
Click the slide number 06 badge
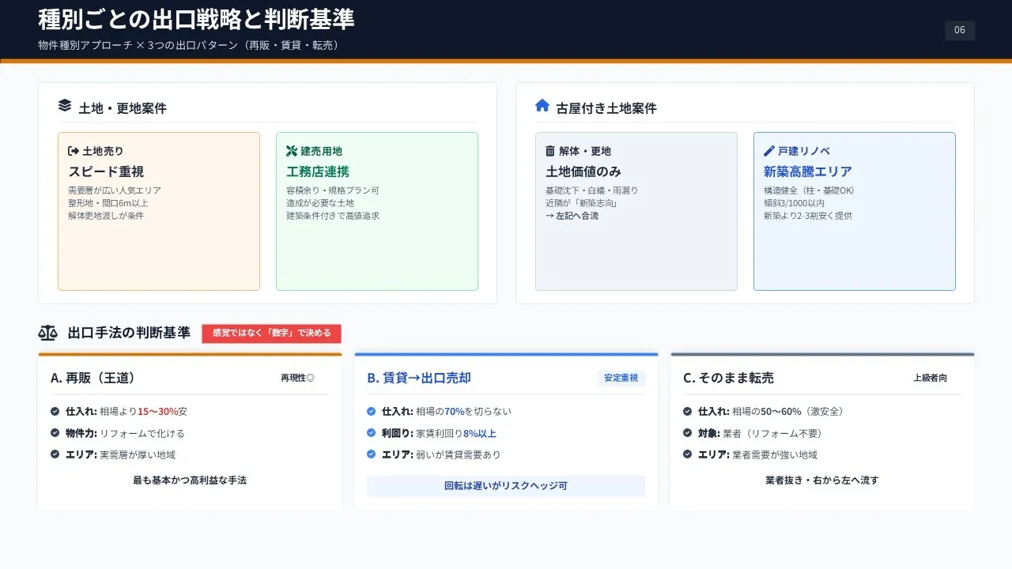pyautogui.click(x=960, y=31)
